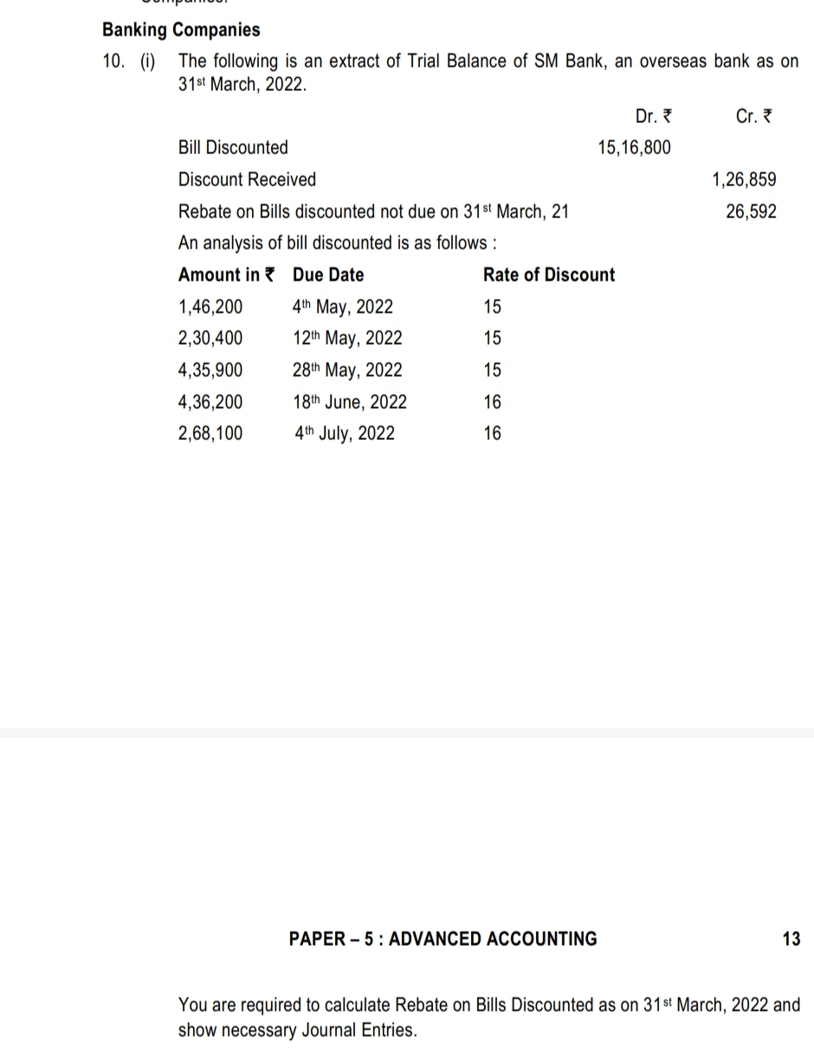This screenshot has width=814, height=1054.
Task: Click the page number 13
Action: click(791, 939)
